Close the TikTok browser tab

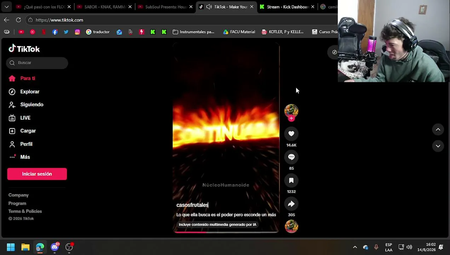tap(252, 7)
